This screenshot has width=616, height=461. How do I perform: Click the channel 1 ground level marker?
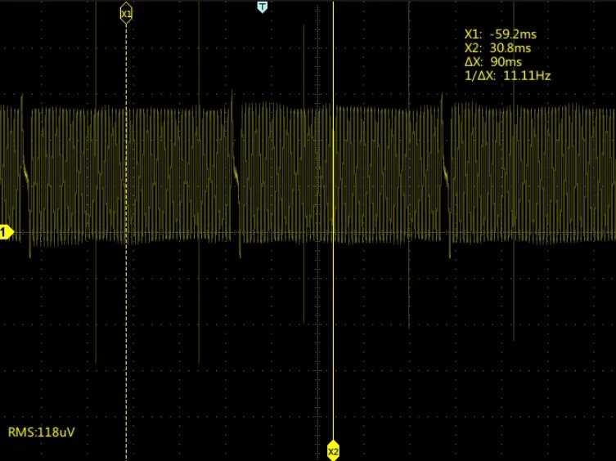pos(7,232)
